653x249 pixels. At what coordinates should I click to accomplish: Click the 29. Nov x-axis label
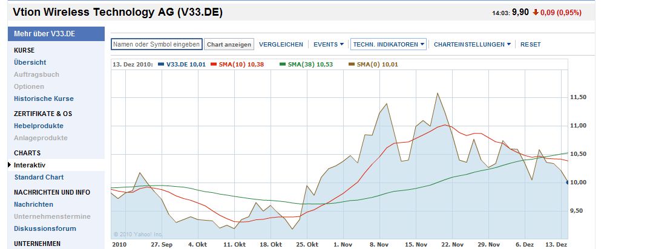pos(489,244)
